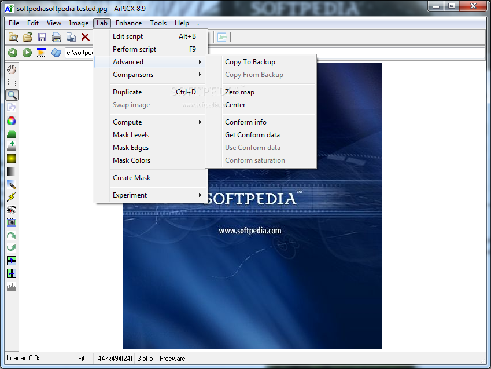Click the Fit zoom status entry
The height and width of the screenshot is (369, 491).
(82, 359)
